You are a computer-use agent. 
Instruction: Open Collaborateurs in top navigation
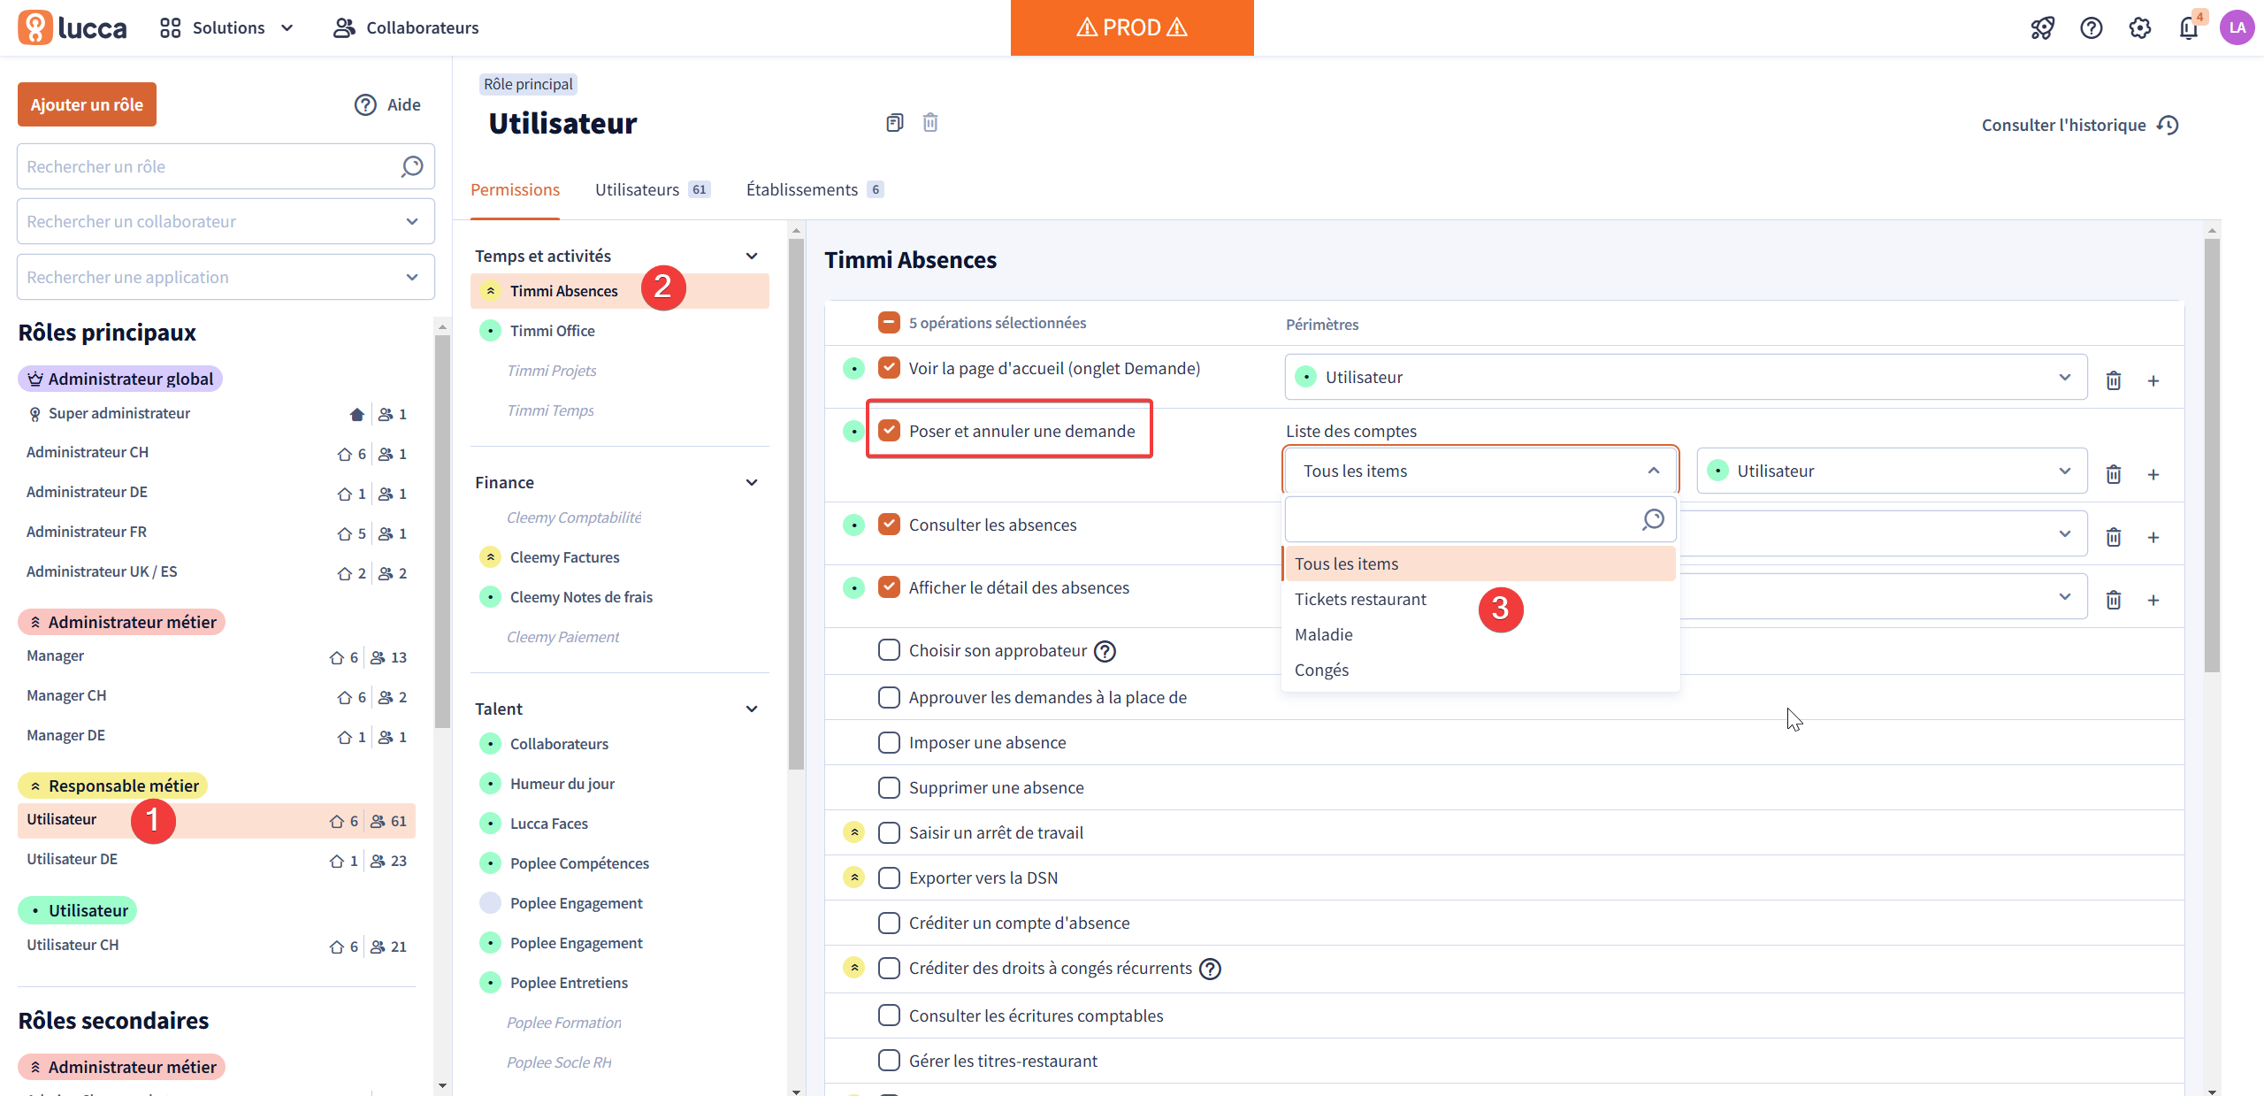(406, 27)
